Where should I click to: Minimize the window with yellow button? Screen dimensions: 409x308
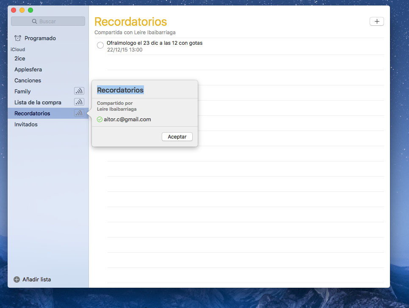[x=22, y=10]
